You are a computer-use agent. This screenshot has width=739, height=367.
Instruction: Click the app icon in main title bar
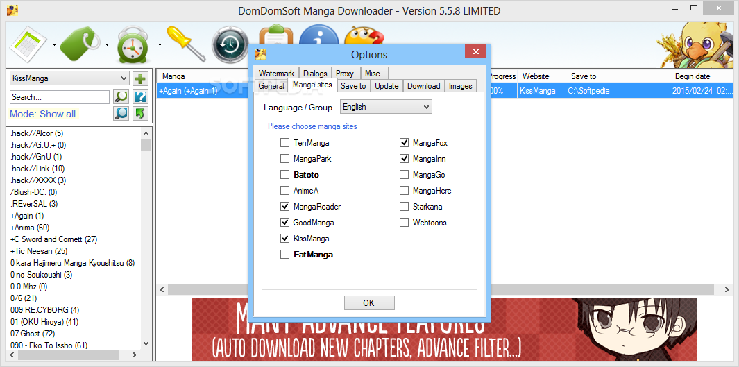point(12,10)
